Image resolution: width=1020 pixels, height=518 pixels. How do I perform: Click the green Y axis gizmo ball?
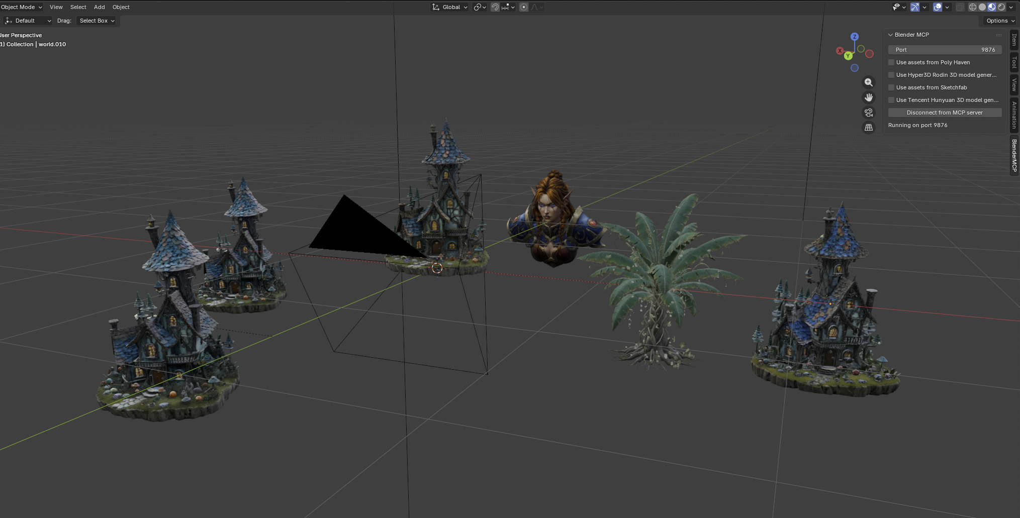(x=848, y=56)
